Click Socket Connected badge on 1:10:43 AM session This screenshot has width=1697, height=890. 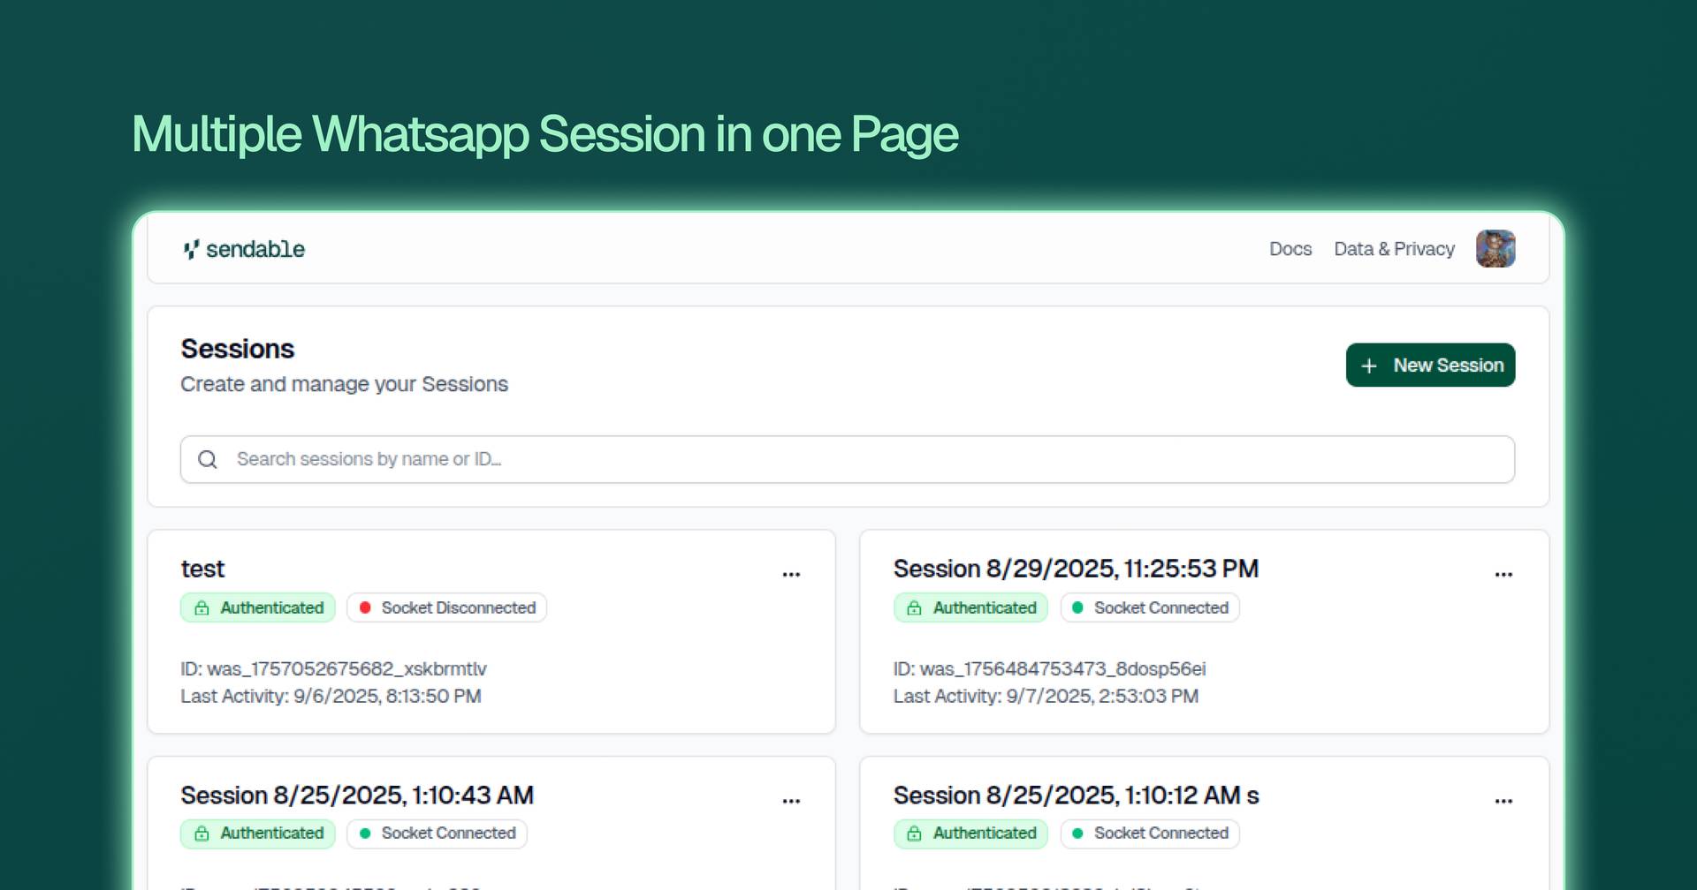click(438, 833)
